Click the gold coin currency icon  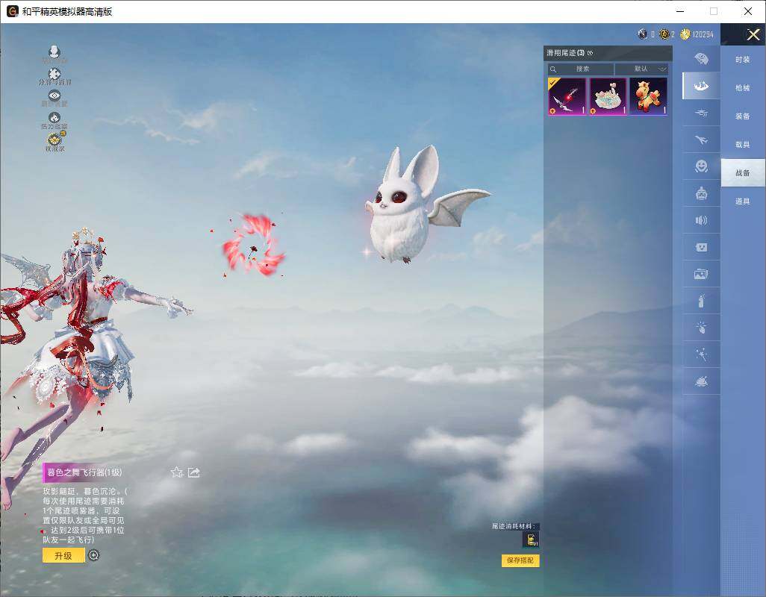685,34
